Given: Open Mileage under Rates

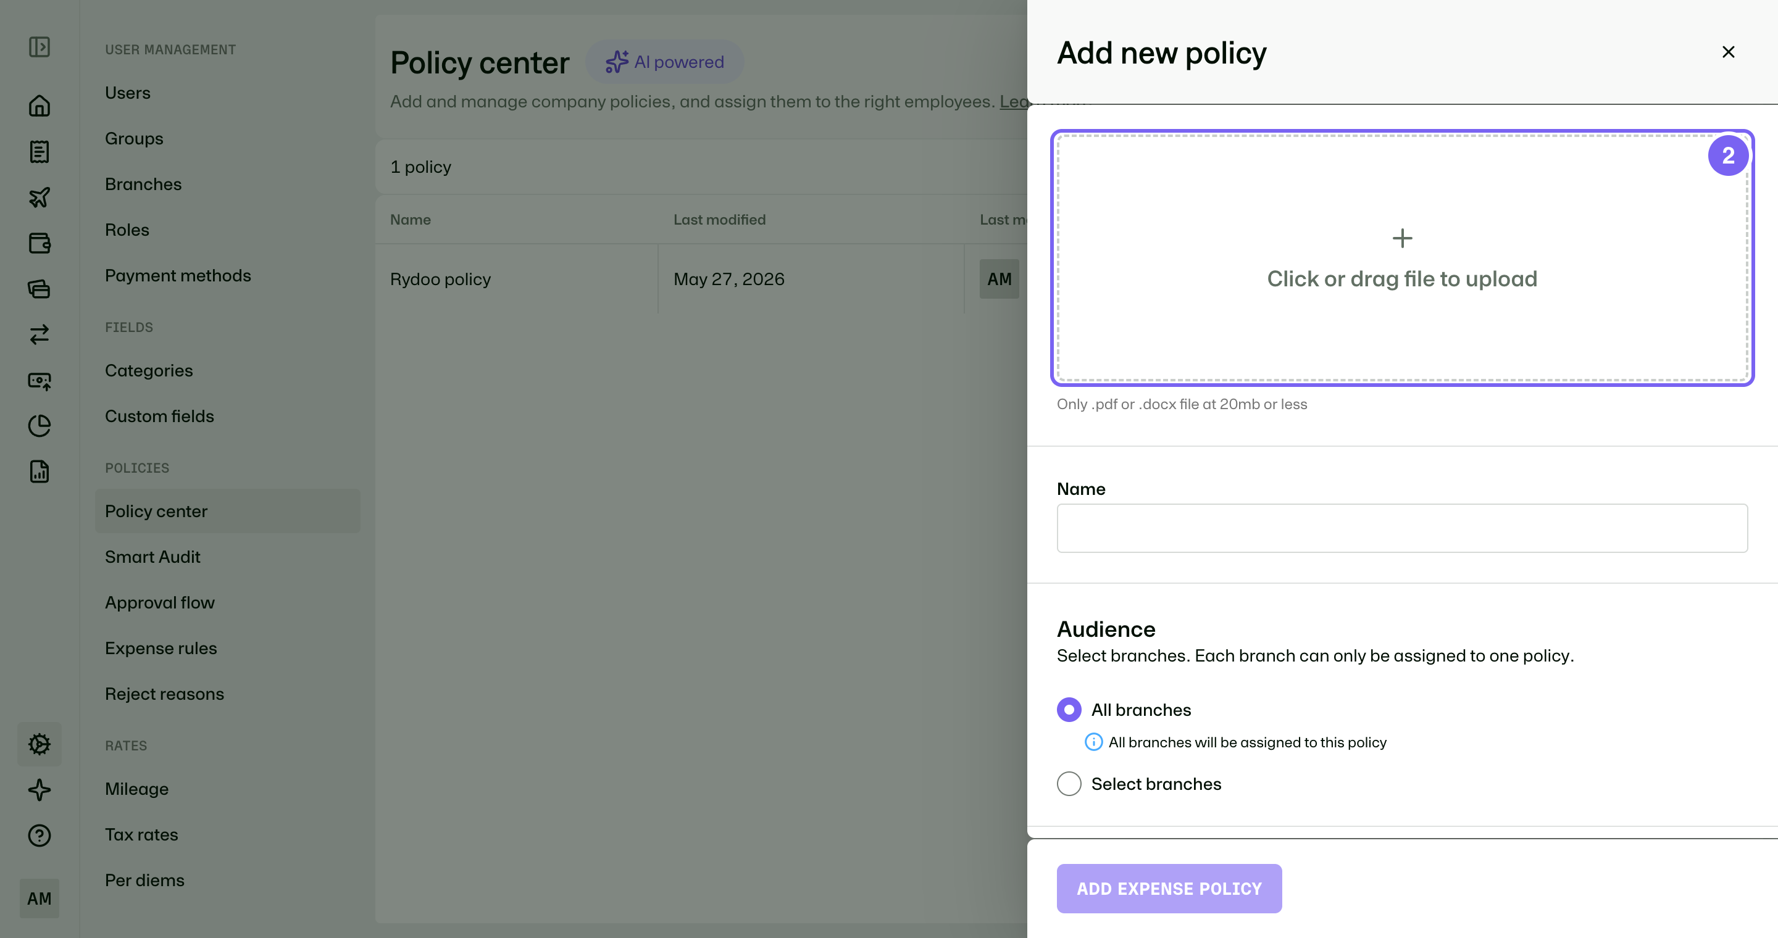Looking at the screenshot, I should tap(136, 789).
